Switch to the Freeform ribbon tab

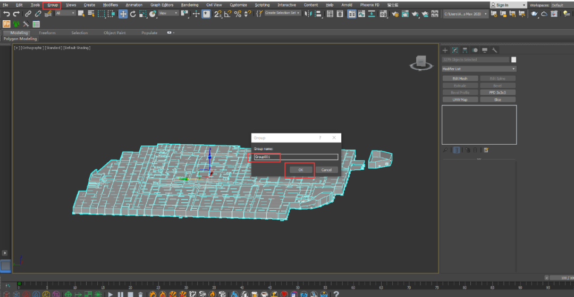[47, 33]
